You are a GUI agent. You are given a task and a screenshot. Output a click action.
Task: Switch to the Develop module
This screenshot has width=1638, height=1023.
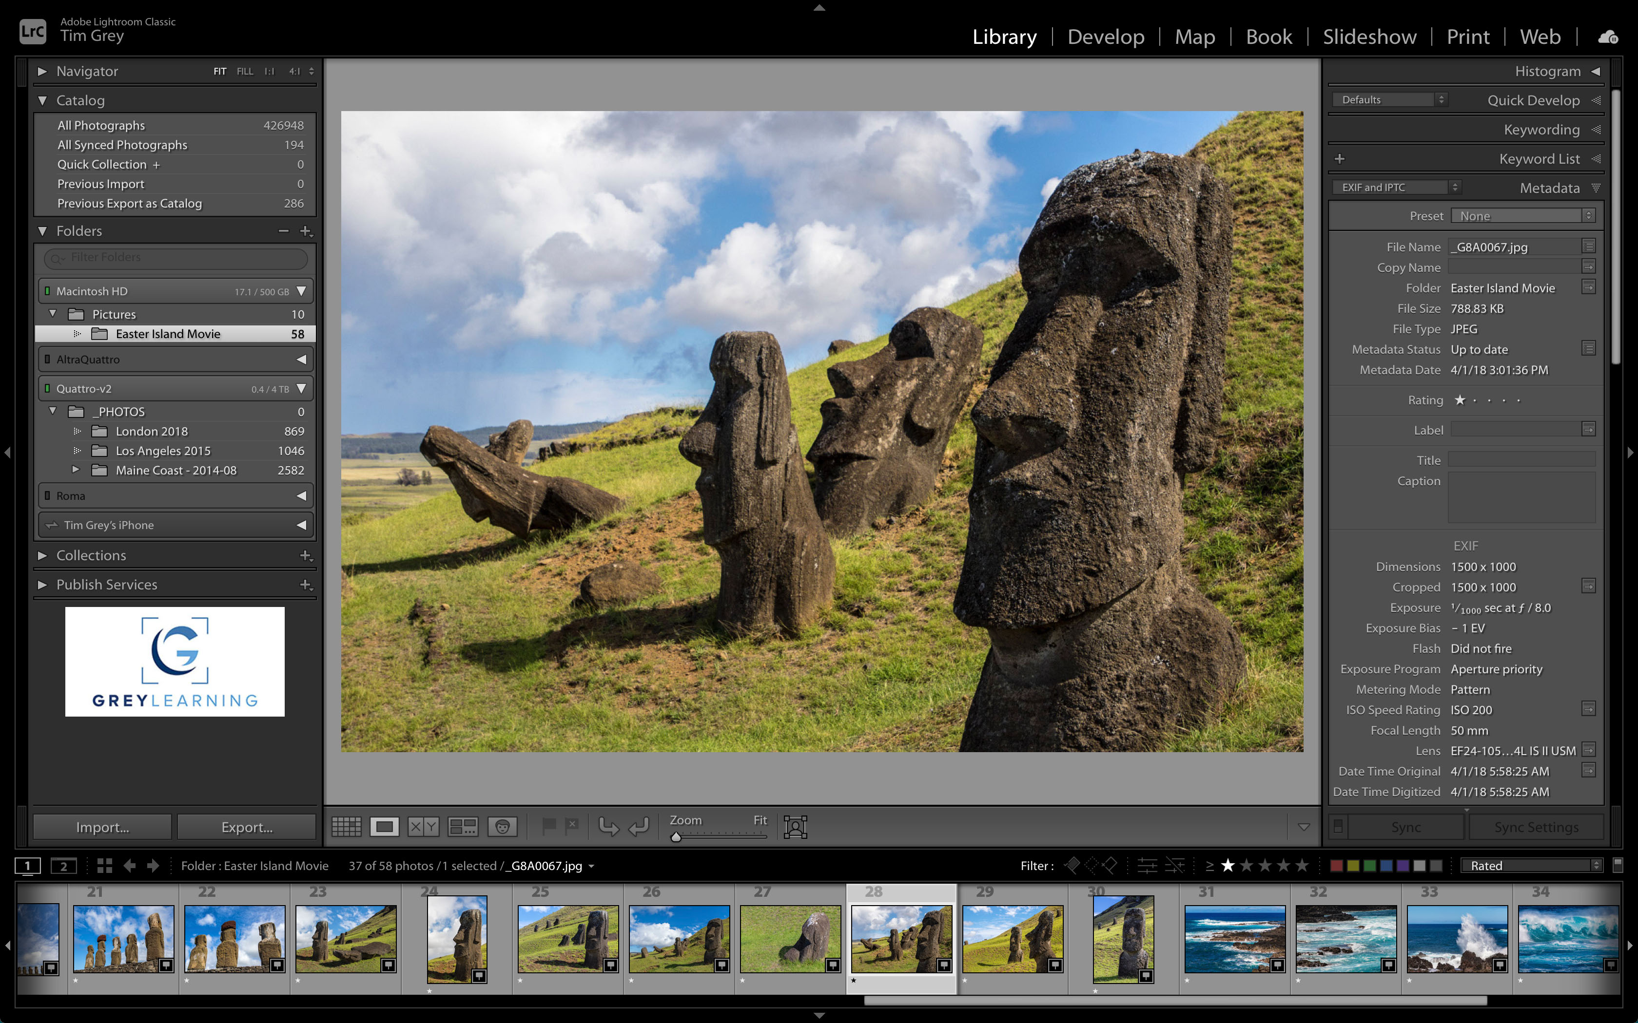pyautogui.click(x=1105, y=37)
